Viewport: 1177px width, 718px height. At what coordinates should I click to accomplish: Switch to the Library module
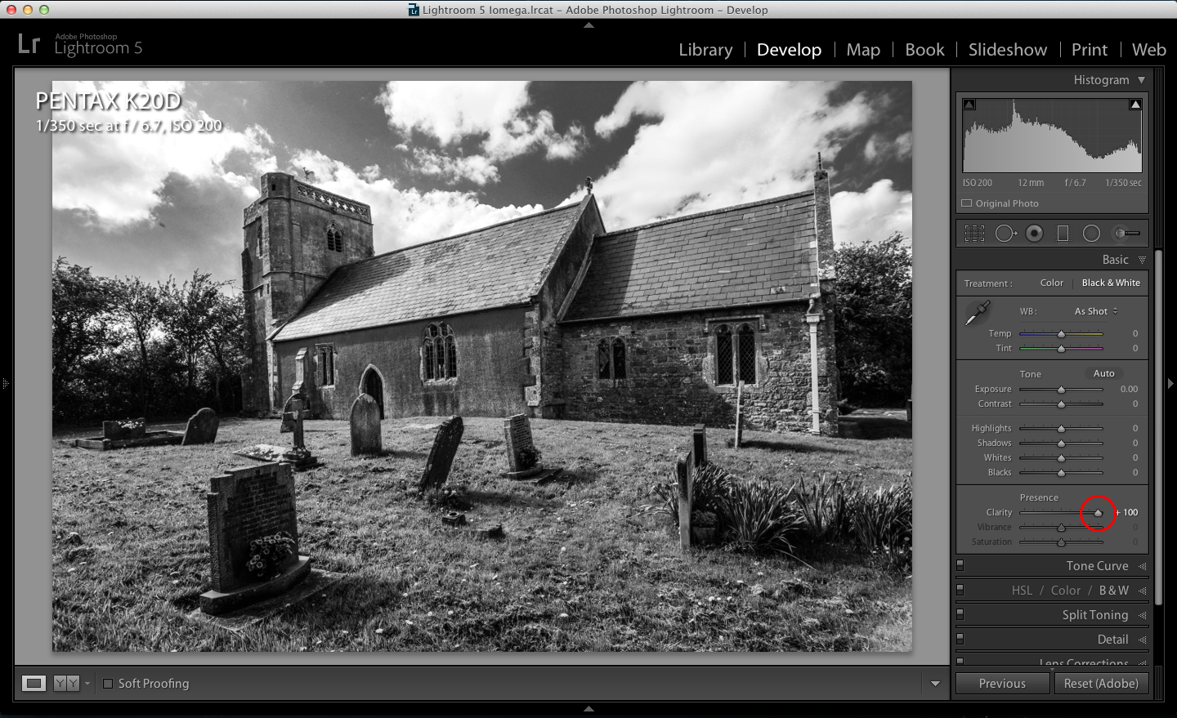coord(705,50)
